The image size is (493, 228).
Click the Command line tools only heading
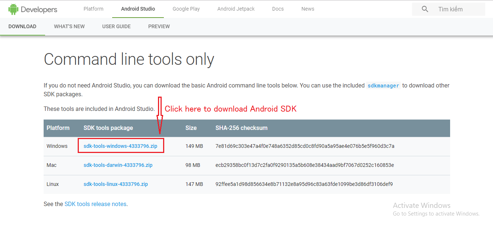[x=129, y=59]
